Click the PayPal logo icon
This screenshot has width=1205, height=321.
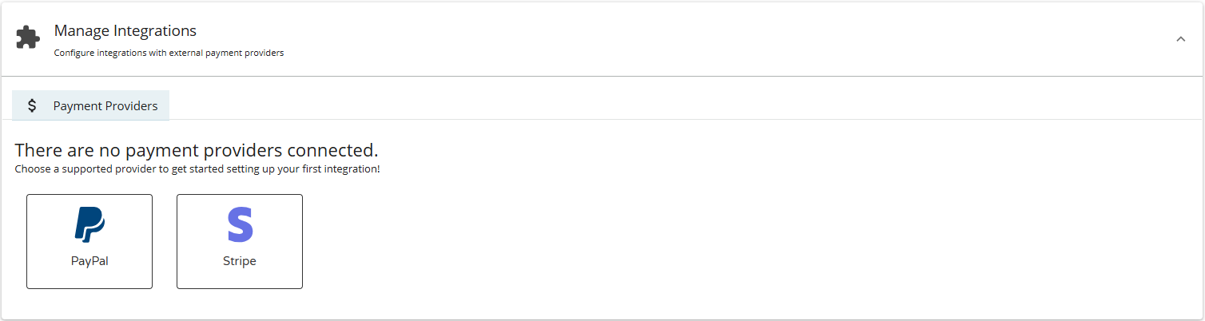[89, 224]
